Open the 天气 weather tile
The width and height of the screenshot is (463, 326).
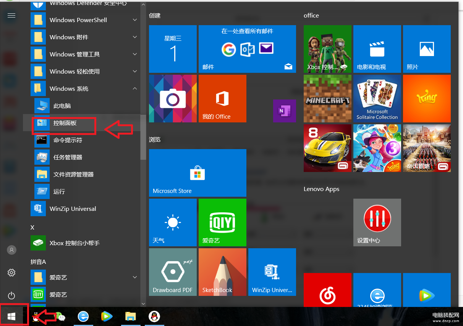click(x=173, y=222)
